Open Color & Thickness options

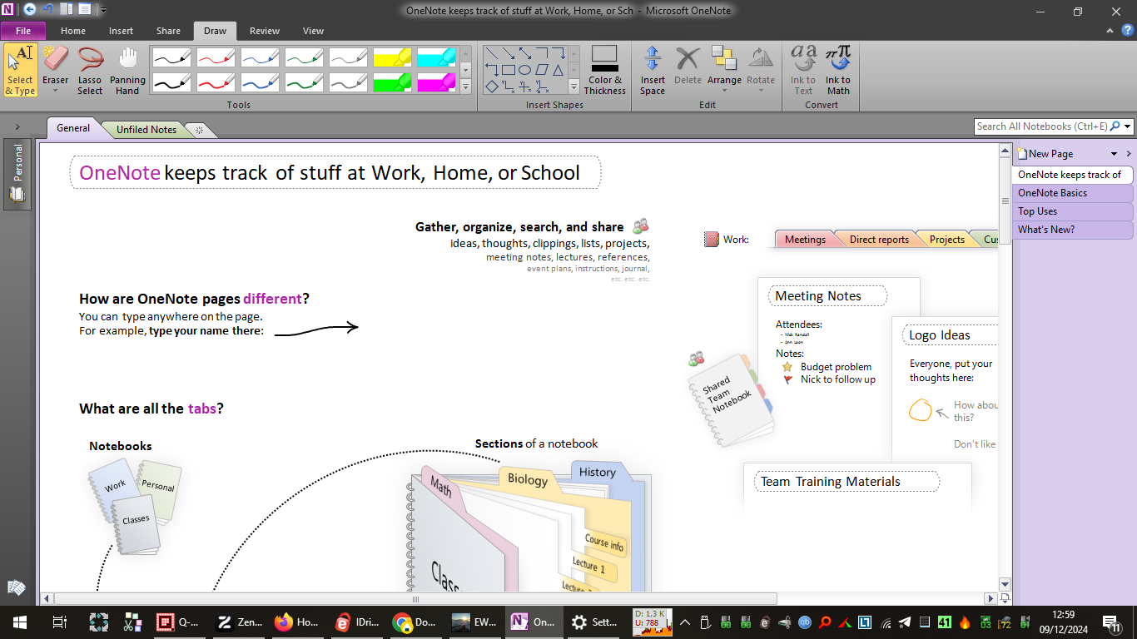605,71
